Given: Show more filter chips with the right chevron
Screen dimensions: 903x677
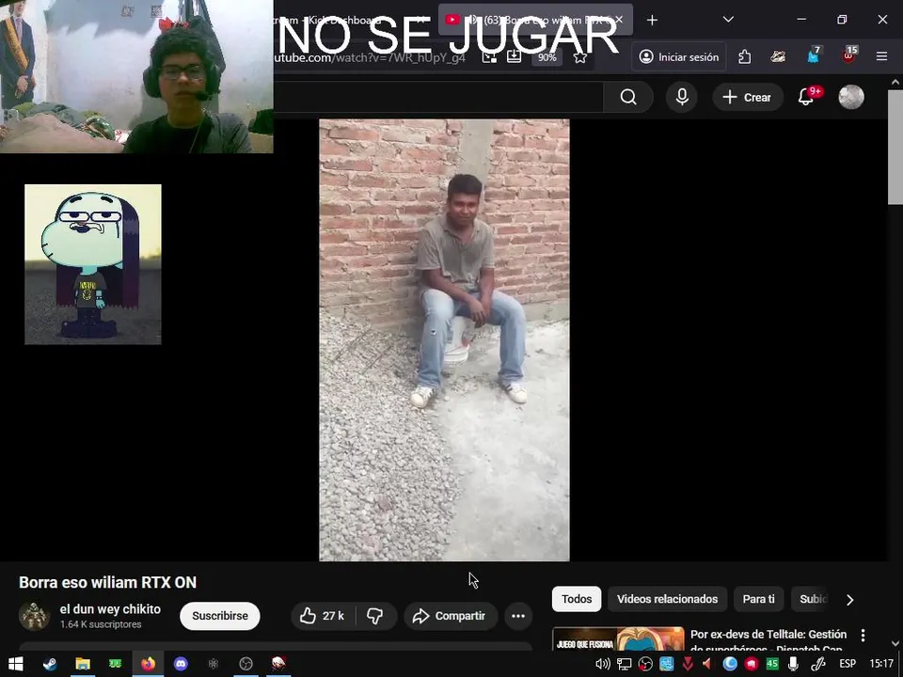Looking at the screenshot, I should (850, 600).
